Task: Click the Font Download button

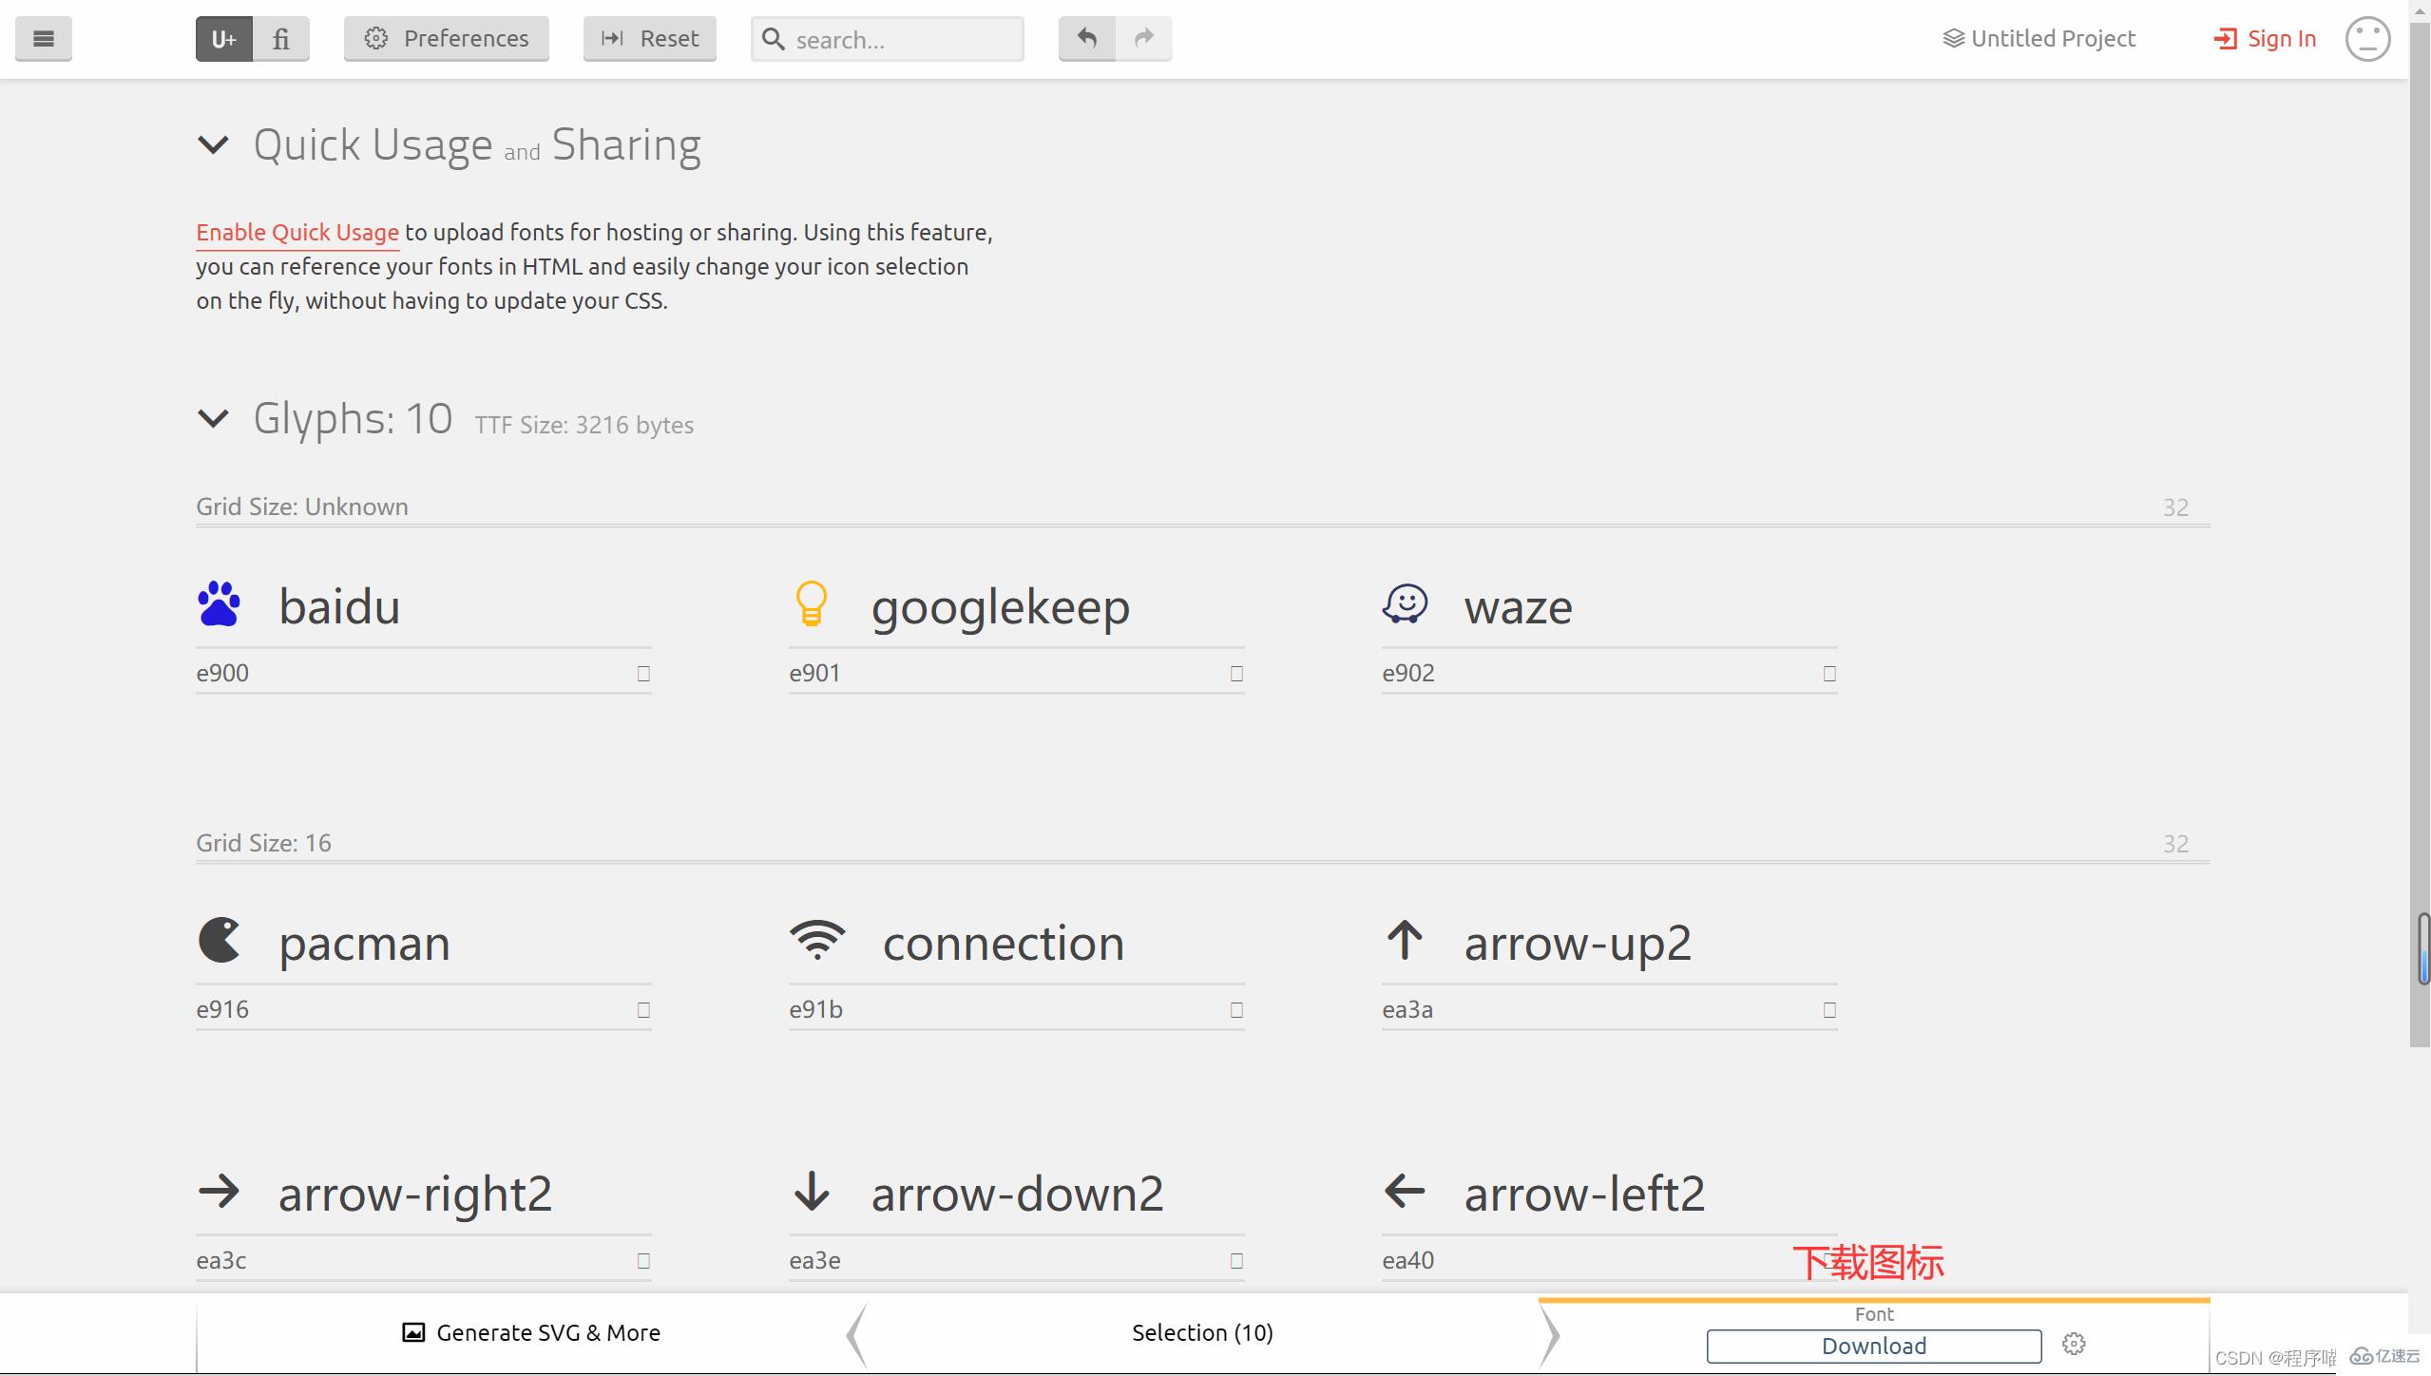Action: tap(1873, 1347)
